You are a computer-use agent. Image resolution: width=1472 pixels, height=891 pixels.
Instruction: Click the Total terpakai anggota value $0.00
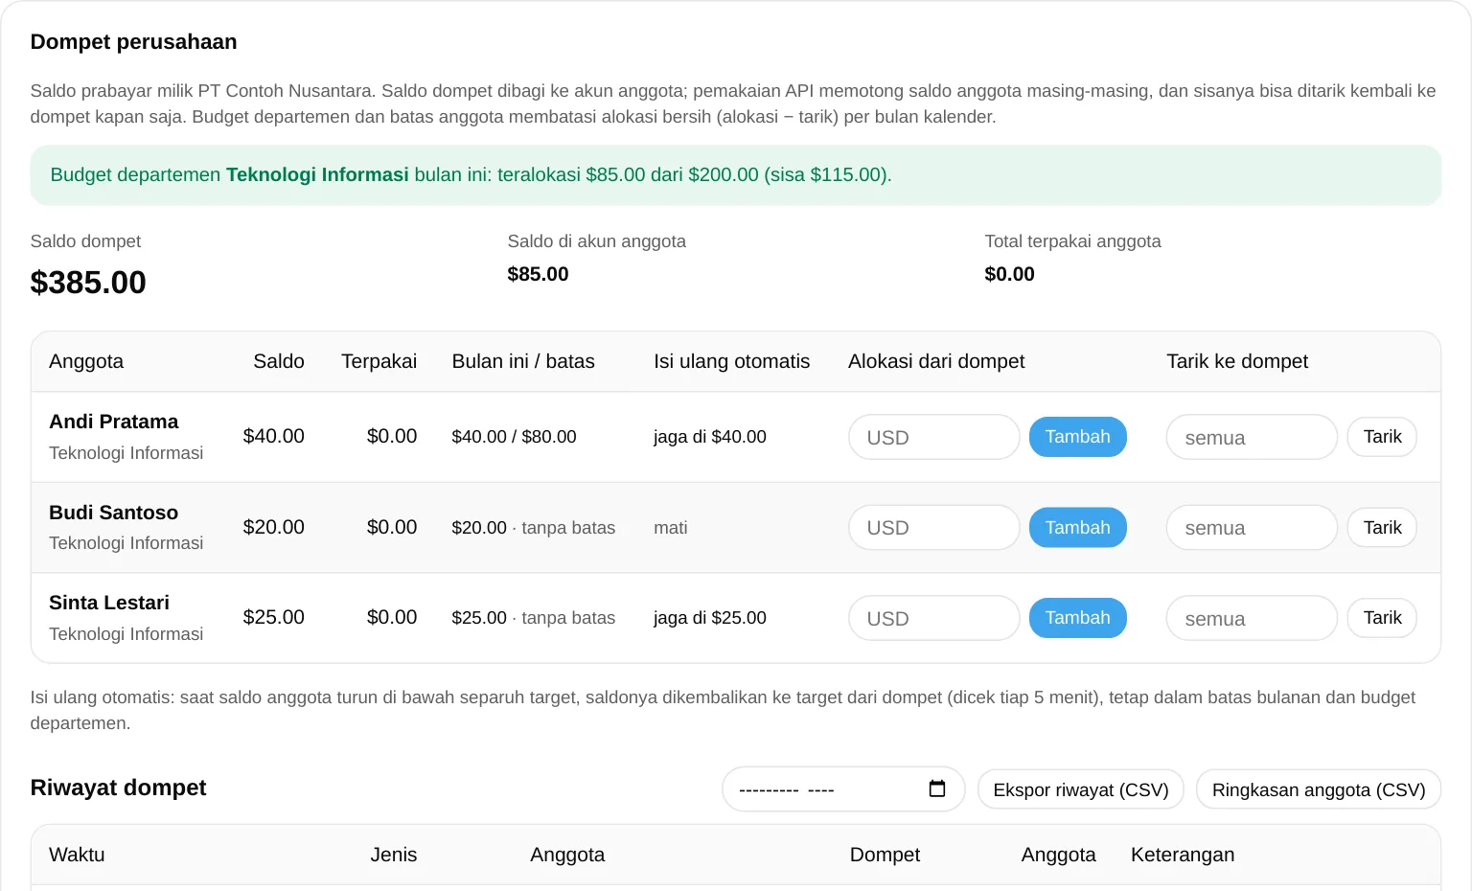(1010, 274)
